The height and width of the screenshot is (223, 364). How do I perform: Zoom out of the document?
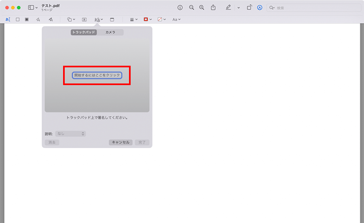point(191,8)
